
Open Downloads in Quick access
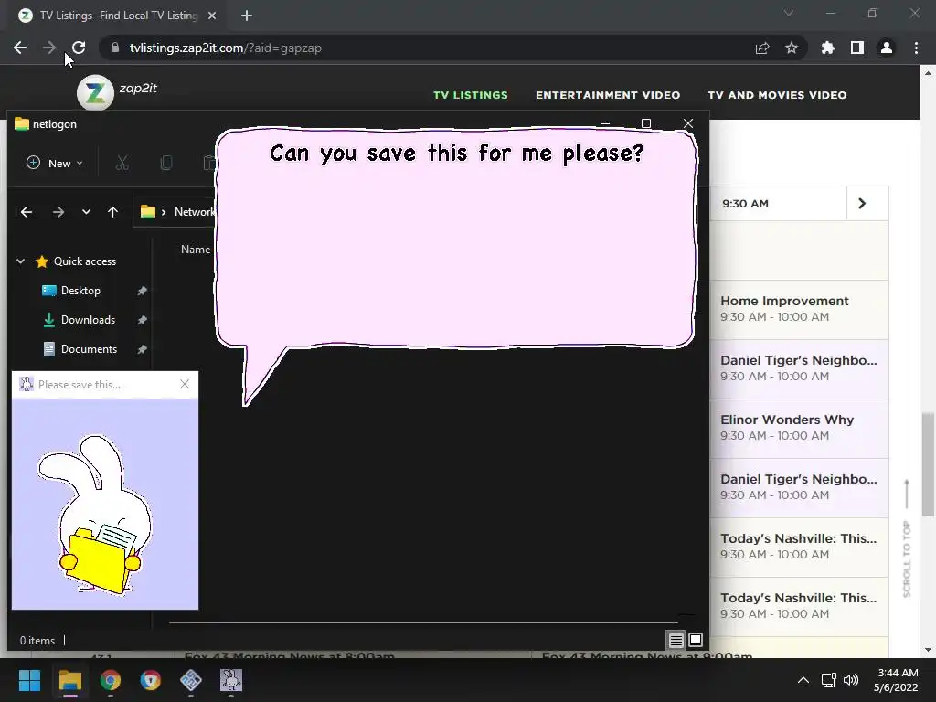(88, 320)
